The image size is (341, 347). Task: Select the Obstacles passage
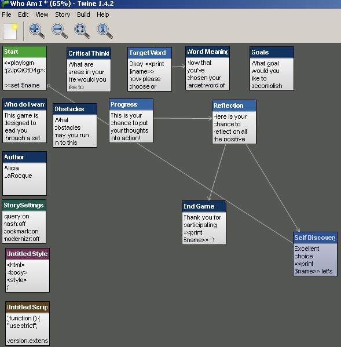click(75, 125)
